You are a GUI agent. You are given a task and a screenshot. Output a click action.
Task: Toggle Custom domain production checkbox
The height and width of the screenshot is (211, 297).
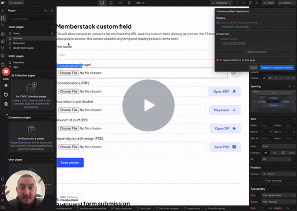[x=218, y=39]
